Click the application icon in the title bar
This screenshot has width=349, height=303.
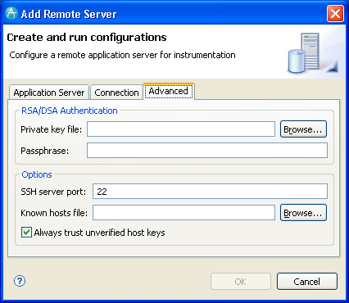tap(11, 14)
